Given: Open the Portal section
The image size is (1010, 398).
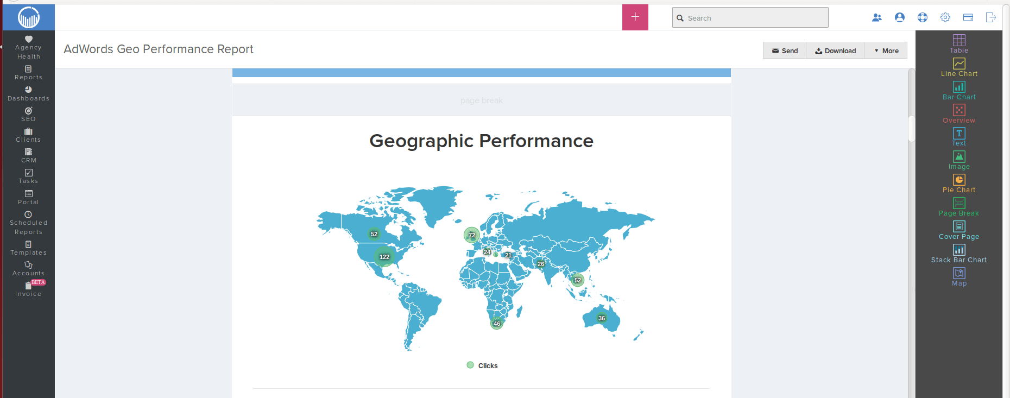Looking at the screenshot, I should [x=28, y=198].
